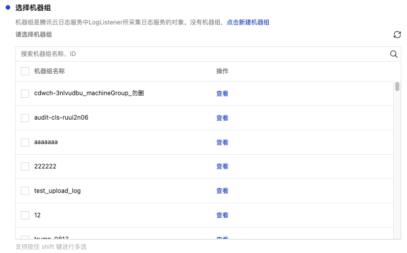
Task: Click the shift multi-select hint text
Action: 51,247
